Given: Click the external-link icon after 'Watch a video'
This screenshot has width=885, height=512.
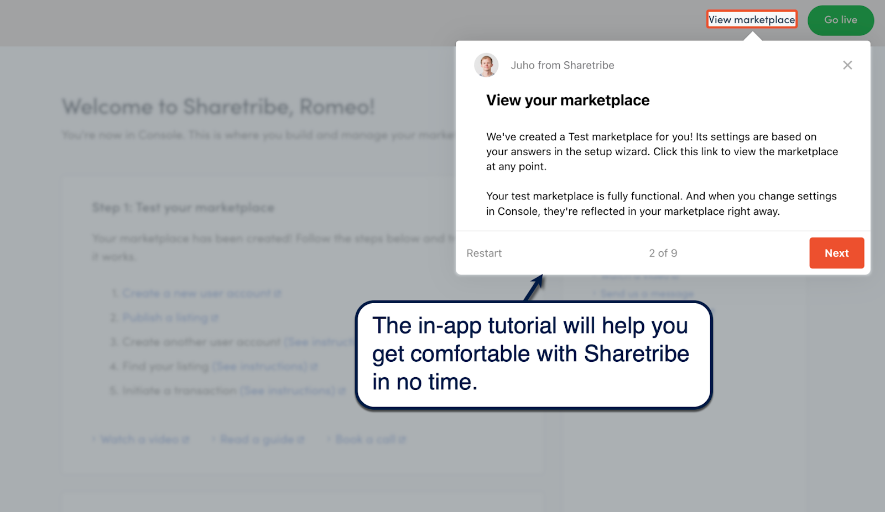Looking at the screenshot, I should [186, 440].
